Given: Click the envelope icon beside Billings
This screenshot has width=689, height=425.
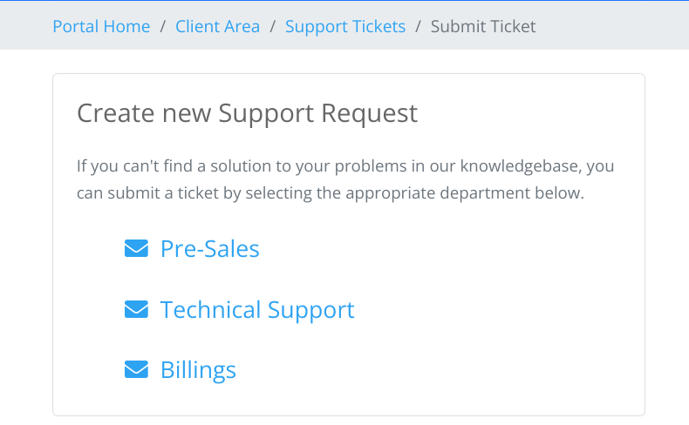Looking at the screenshot, I should [x=136, y=370].
